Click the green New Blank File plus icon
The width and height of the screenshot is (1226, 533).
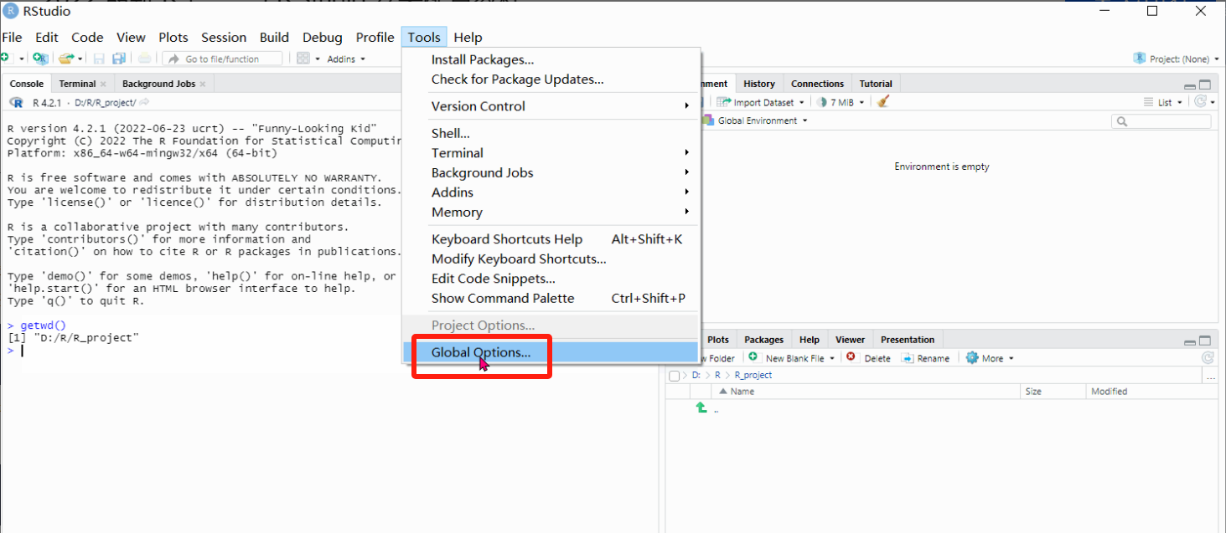coord(753,357)
